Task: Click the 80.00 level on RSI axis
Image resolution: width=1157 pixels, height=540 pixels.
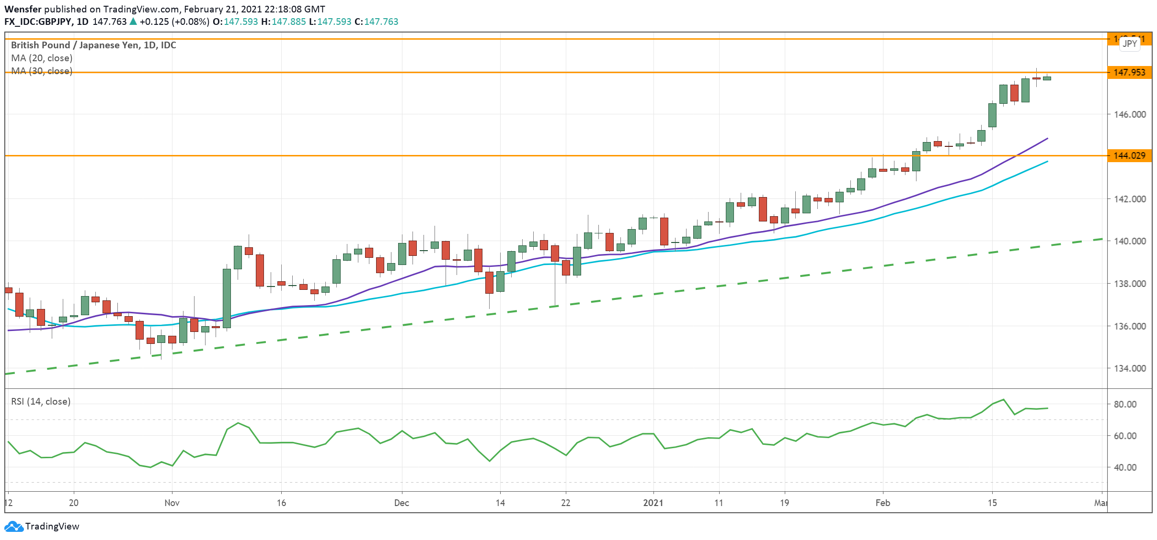Action: [x=1124, y=404]
